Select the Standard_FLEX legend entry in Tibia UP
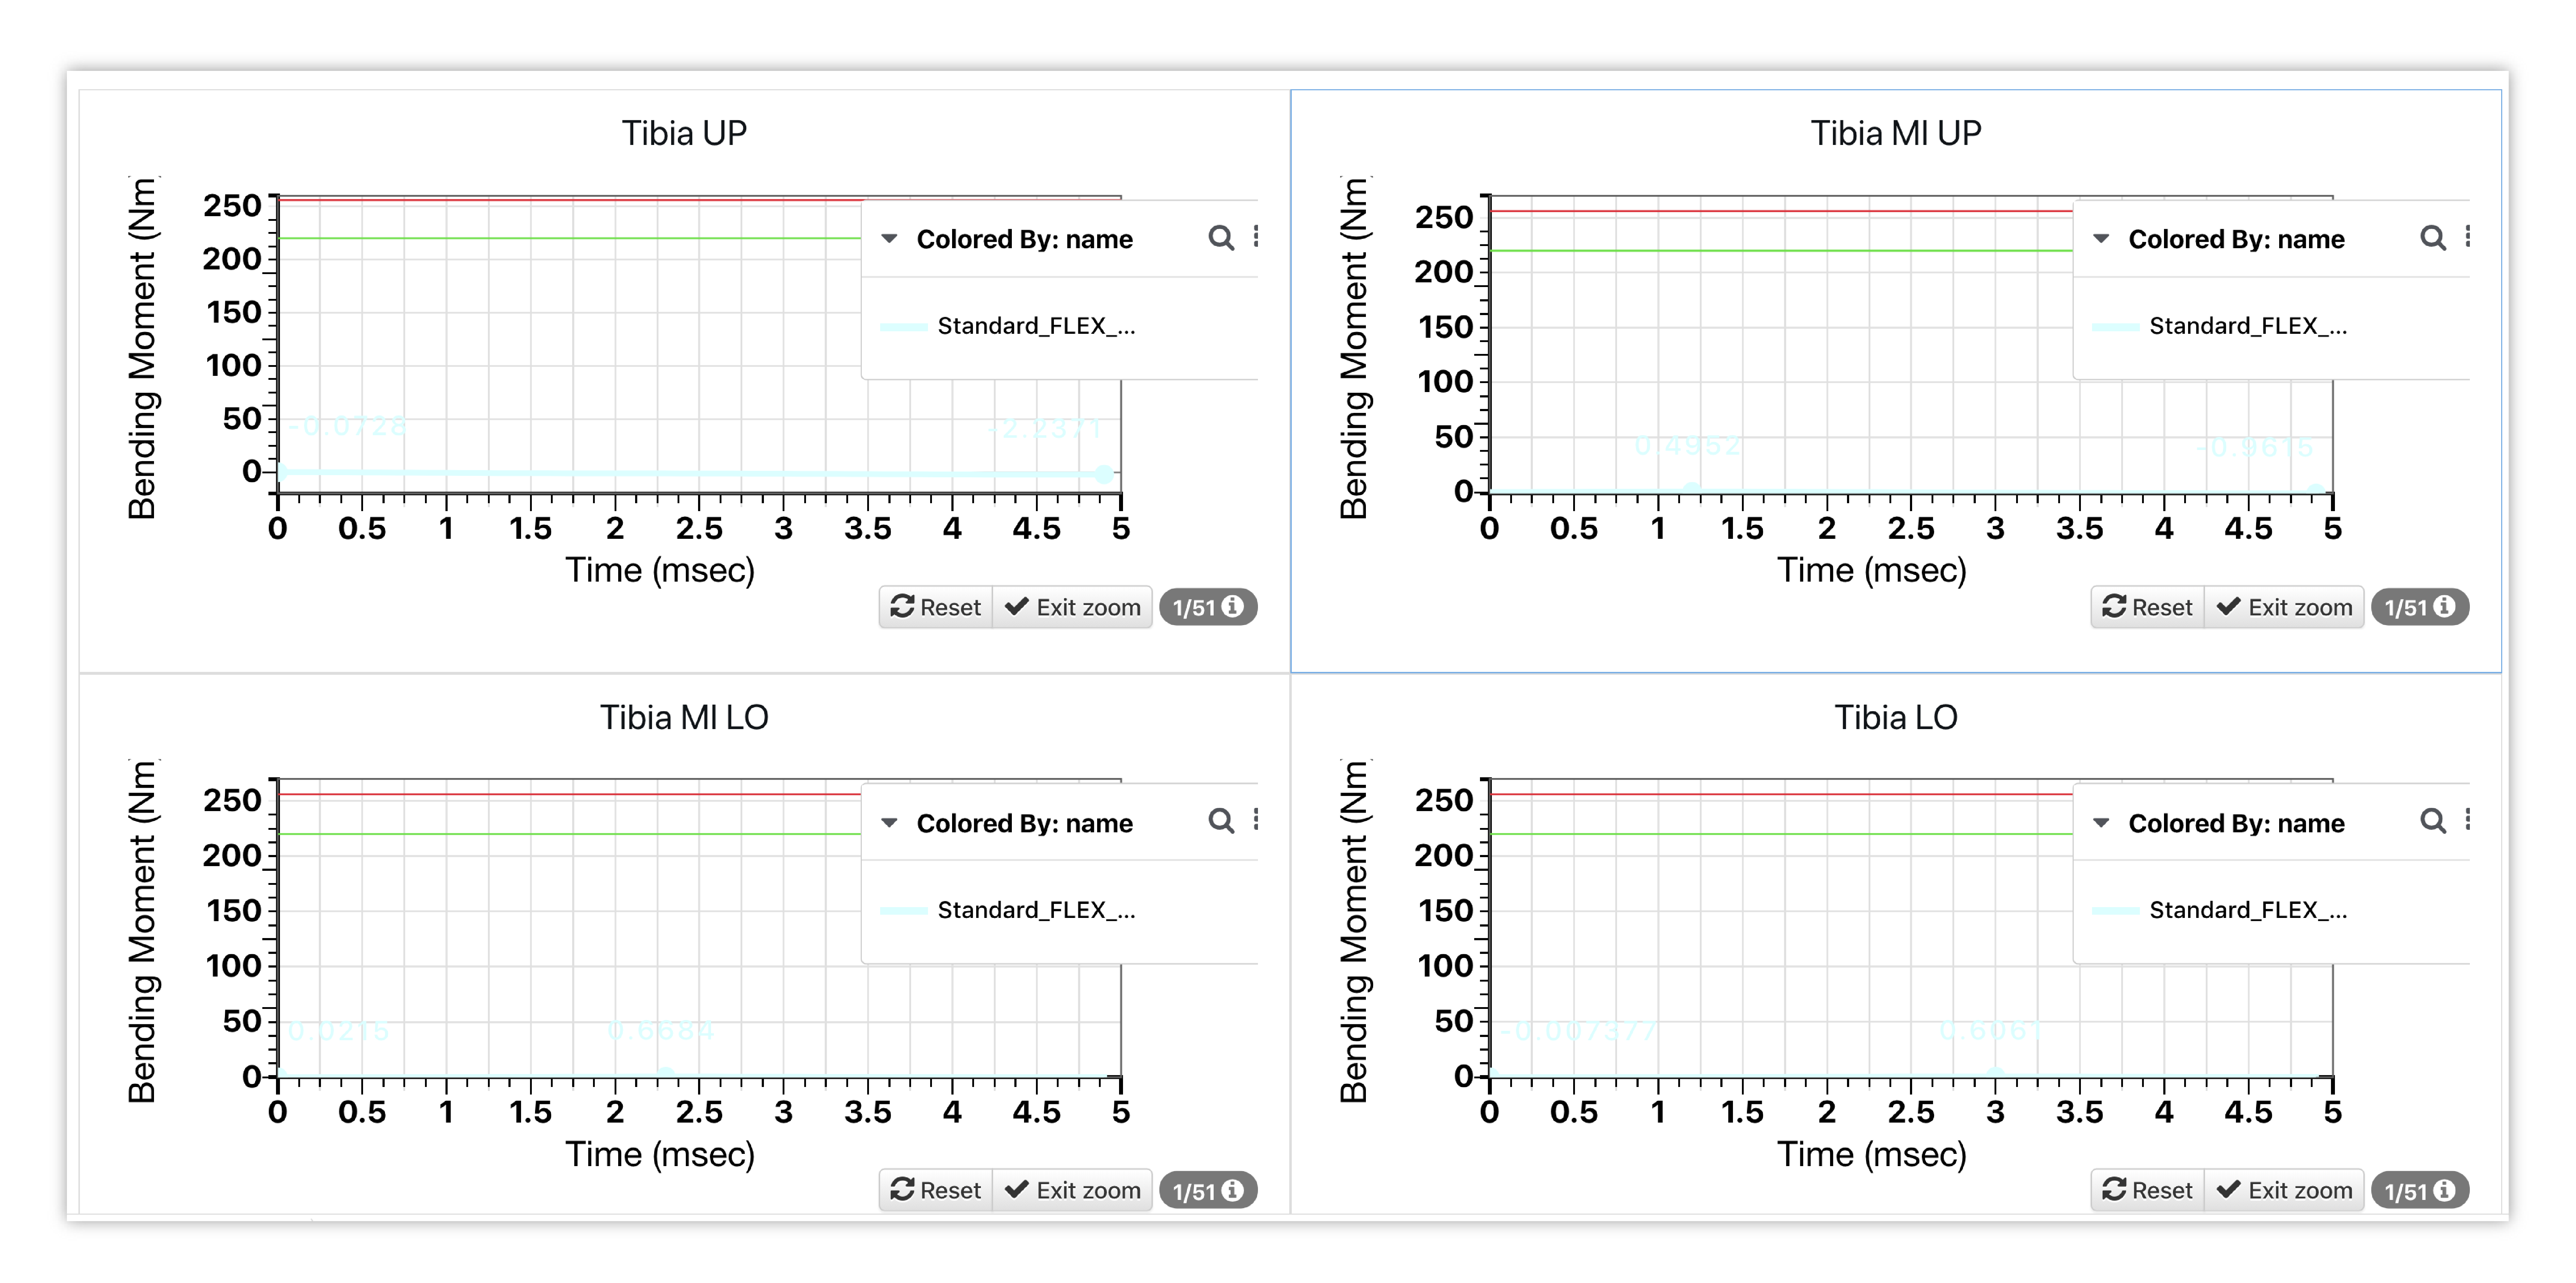 click(1008, 326)
